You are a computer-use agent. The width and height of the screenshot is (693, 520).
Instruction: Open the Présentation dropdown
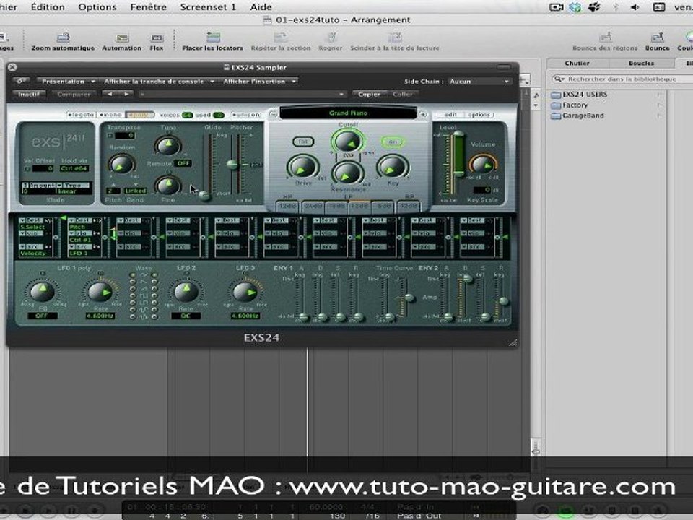pyautogui.click(x=66, y=82)
